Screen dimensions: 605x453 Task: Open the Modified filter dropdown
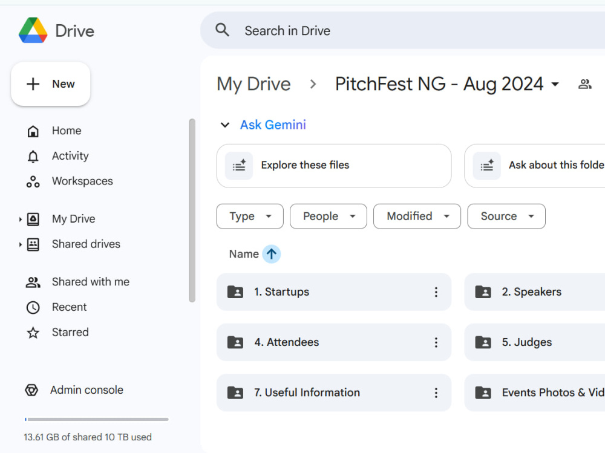click(x=417, y=217)
